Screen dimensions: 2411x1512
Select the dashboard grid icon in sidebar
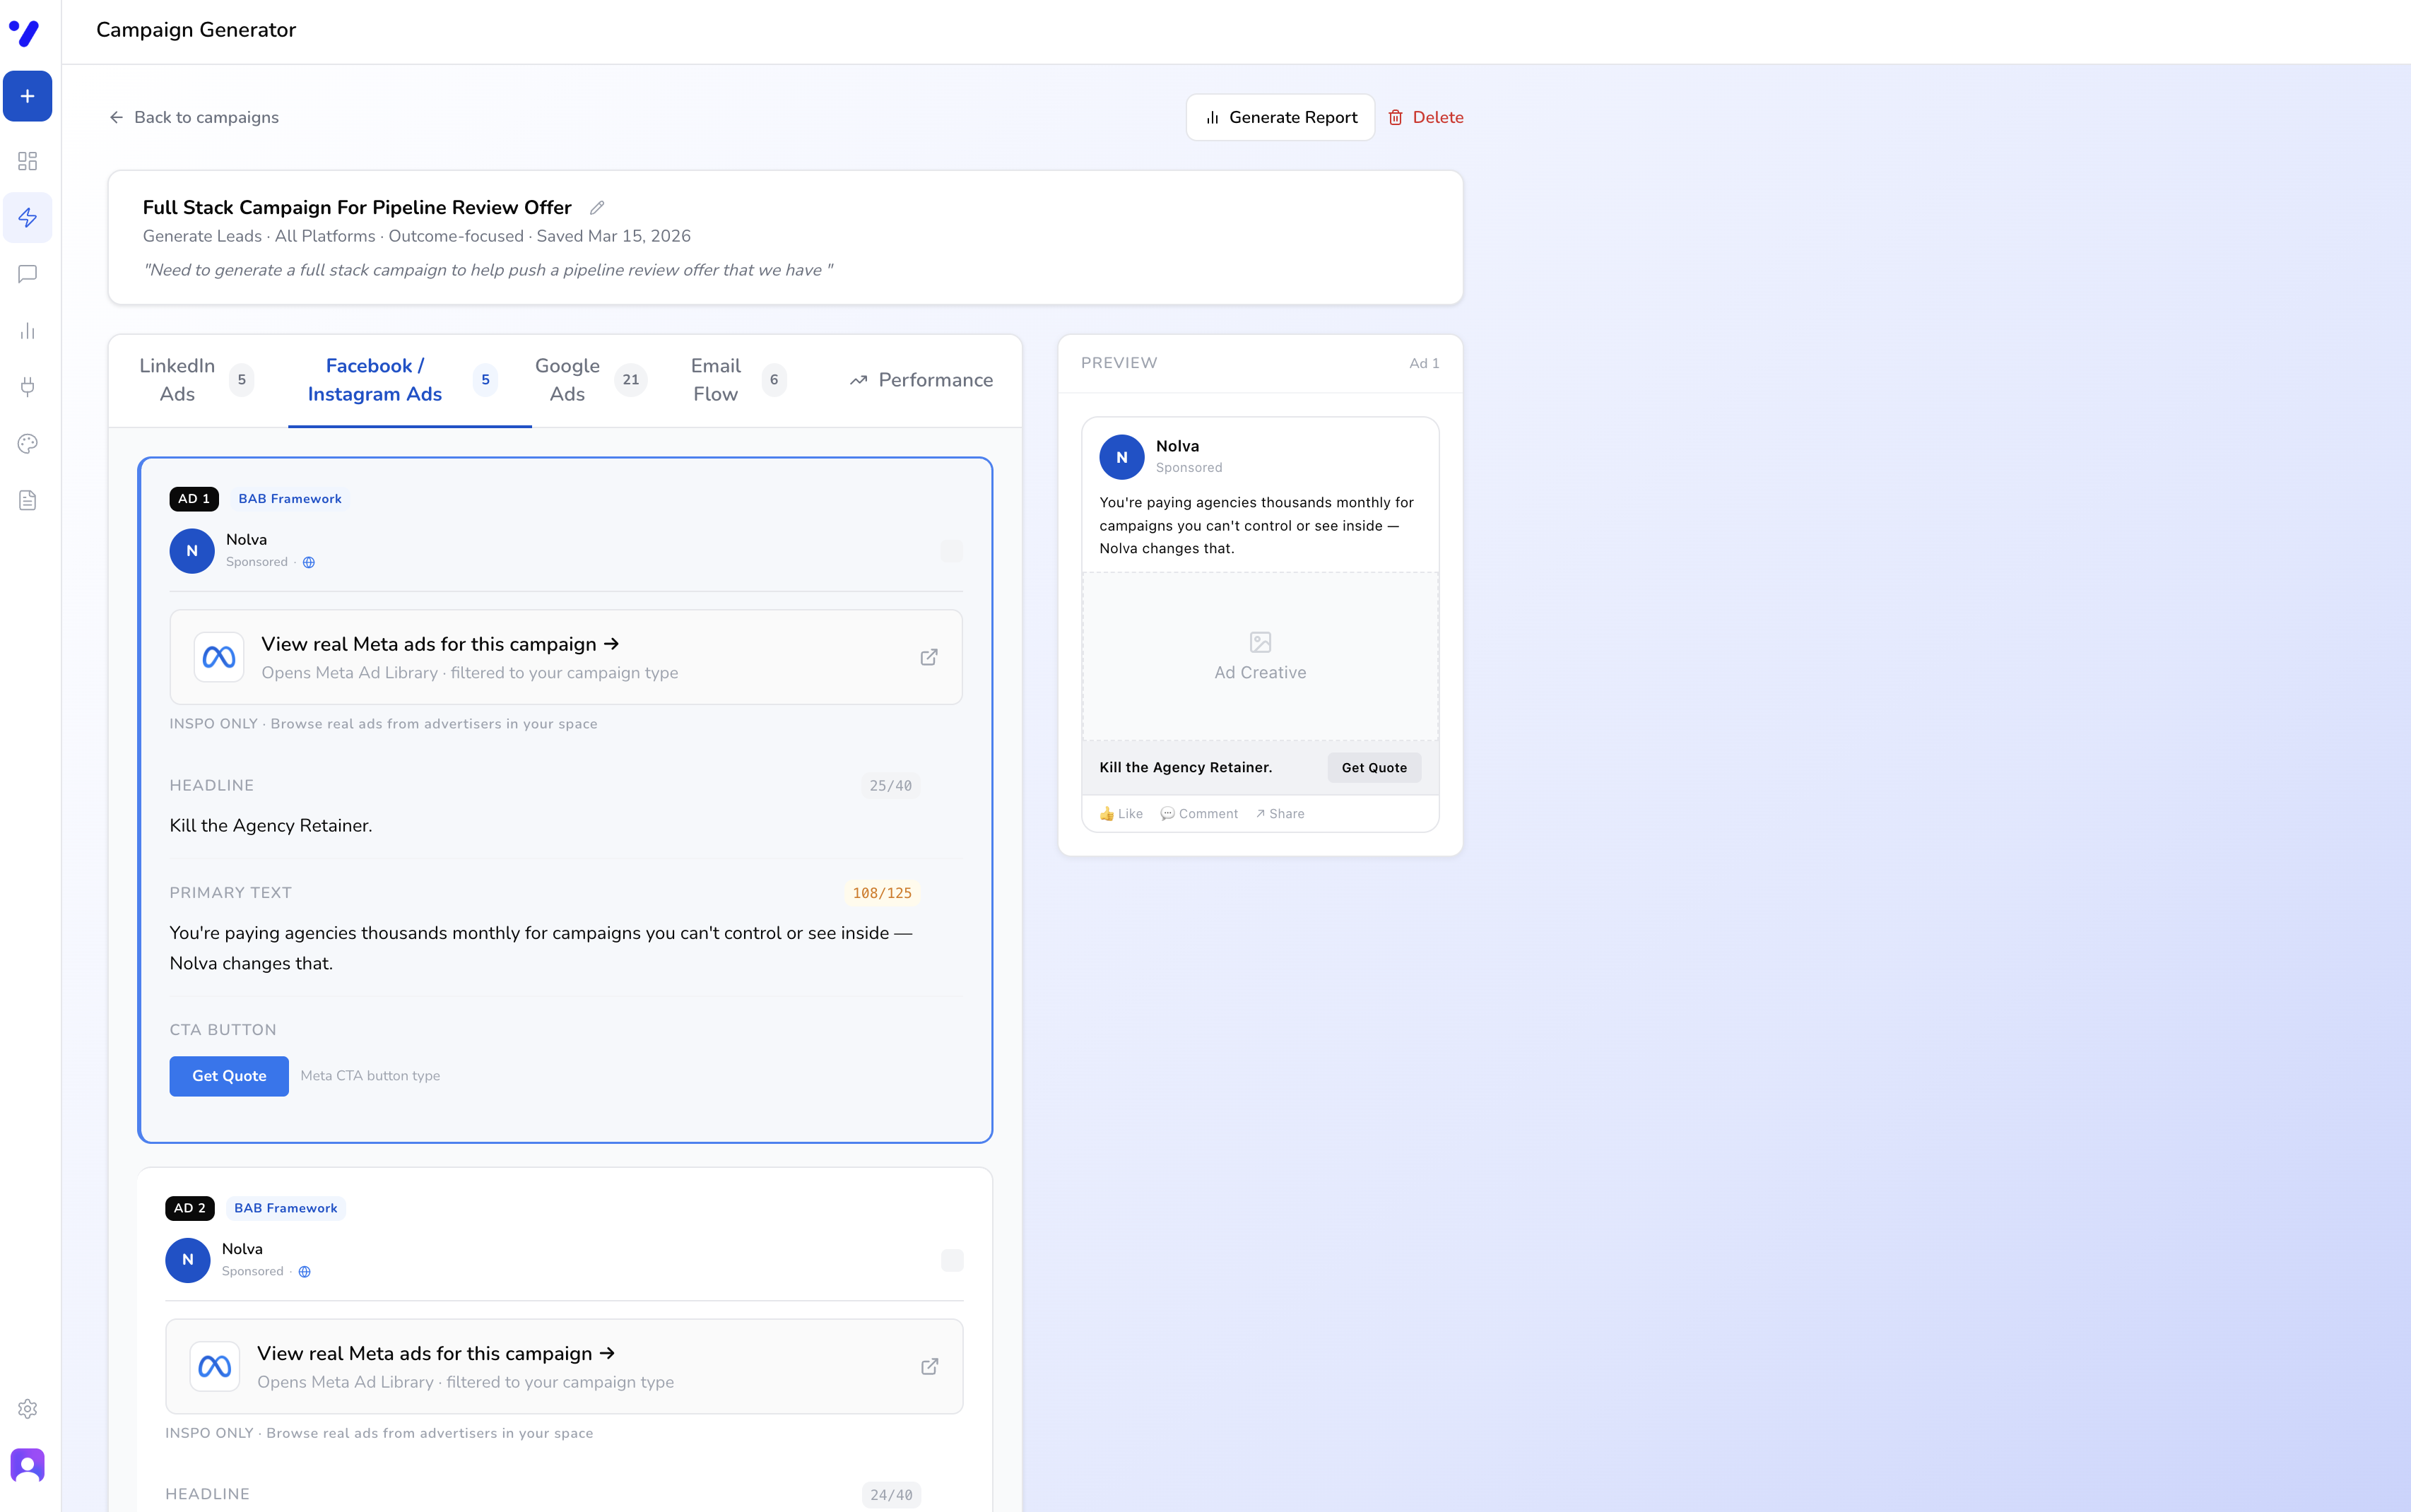tap(27, 161)
